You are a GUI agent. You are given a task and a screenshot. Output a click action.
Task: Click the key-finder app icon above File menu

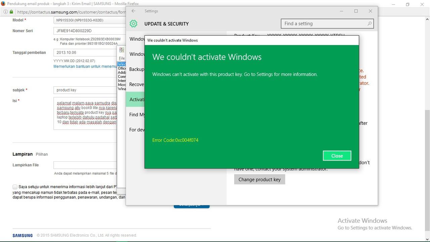(122, 50)
